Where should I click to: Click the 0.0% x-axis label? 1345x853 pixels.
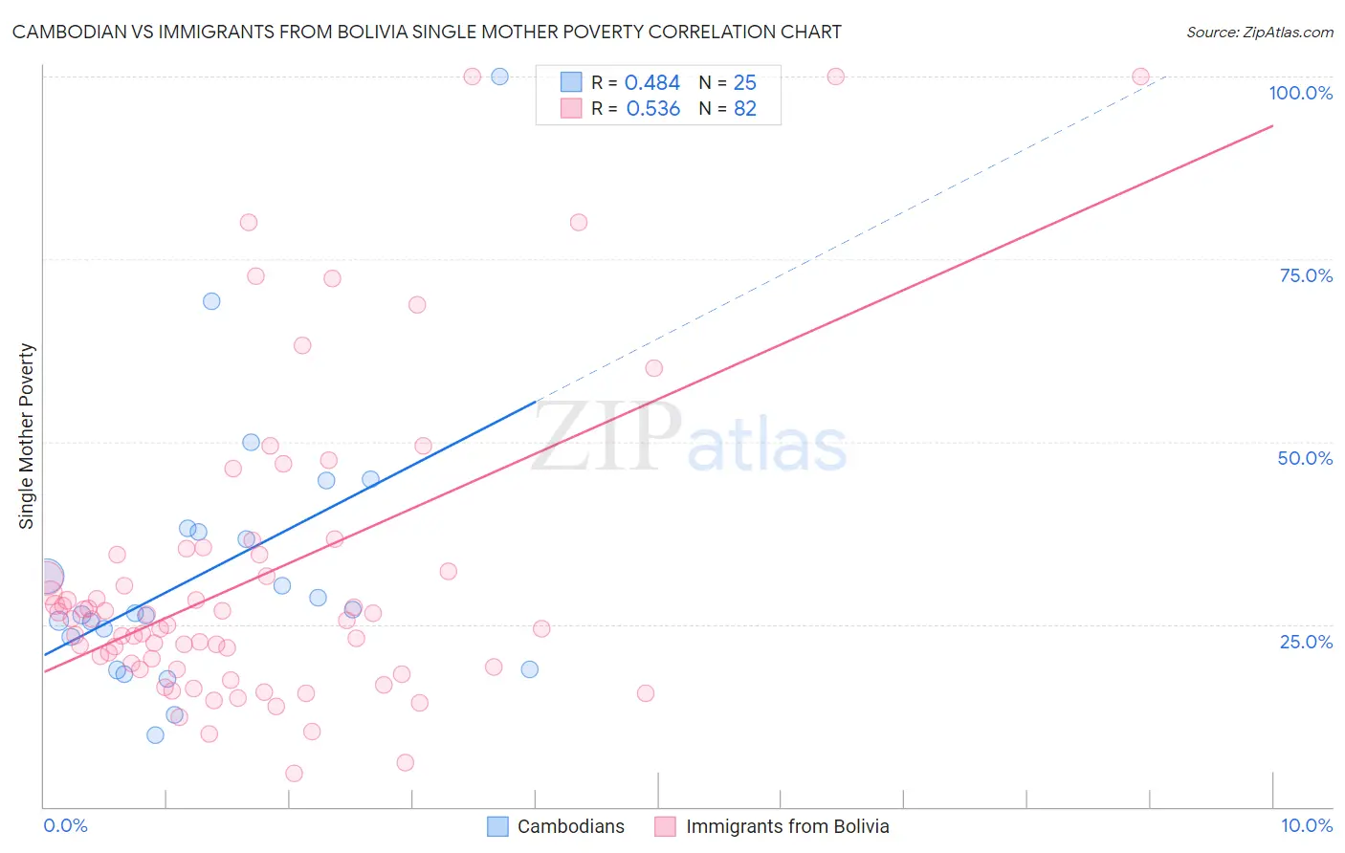coord(65,825)
